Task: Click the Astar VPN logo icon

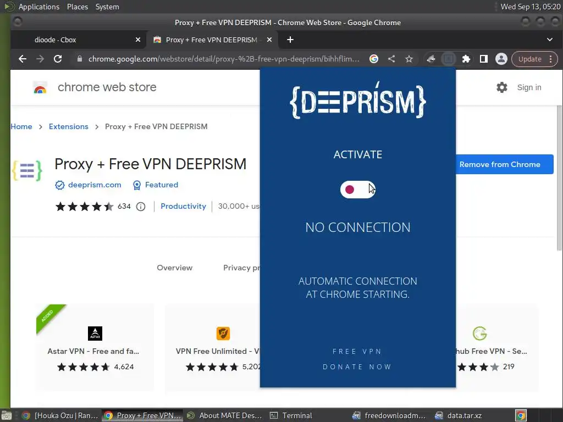Action: coord(95,334)
